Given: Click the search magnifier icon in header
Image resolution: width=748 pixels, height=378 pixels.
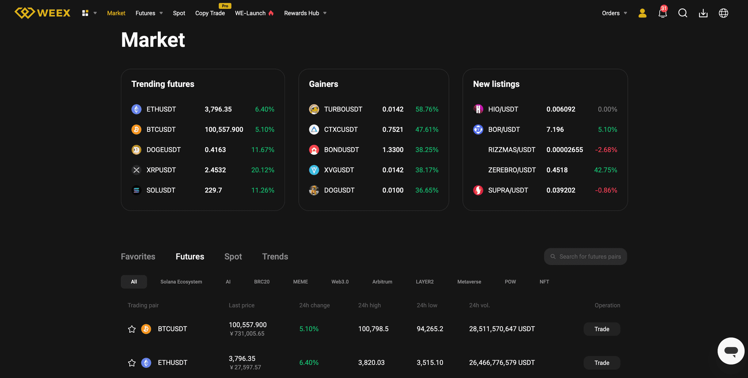Looking at the screenshot, I should click(x=683, y=13).
